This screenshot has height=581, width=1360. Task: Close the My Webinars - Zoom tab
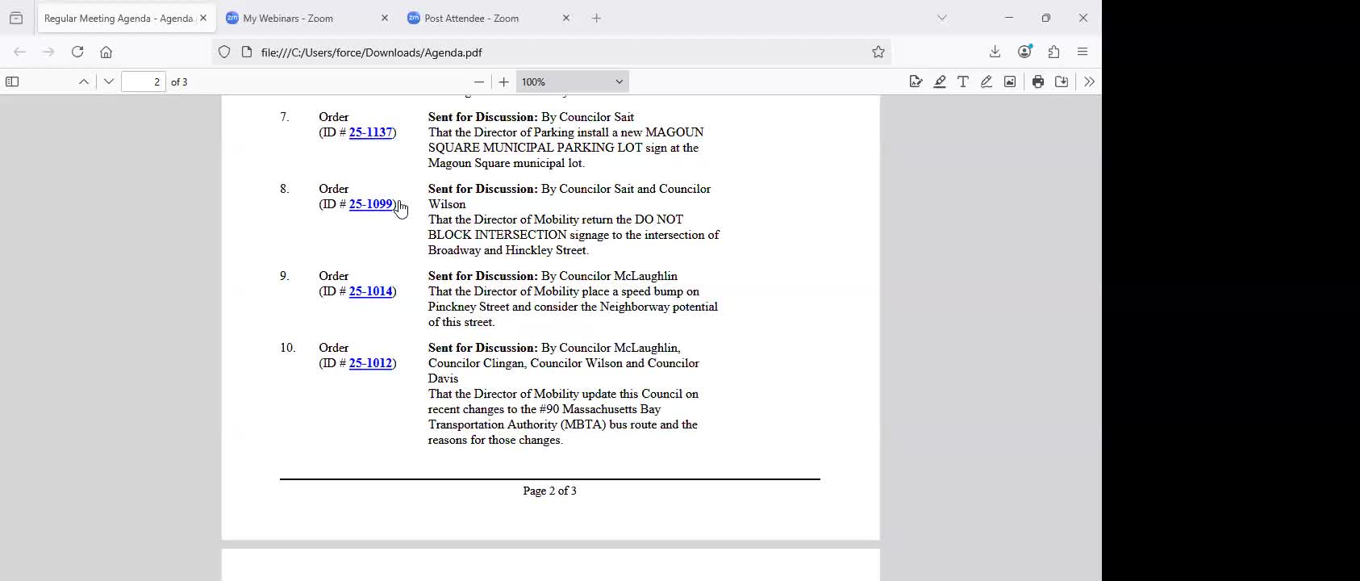385,18
